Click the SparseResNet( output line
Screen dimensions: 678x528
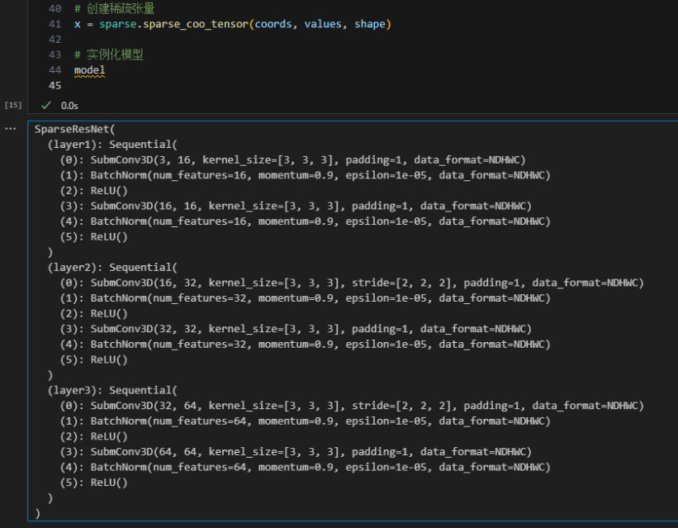pyautogui.click(x=75, y=129)
